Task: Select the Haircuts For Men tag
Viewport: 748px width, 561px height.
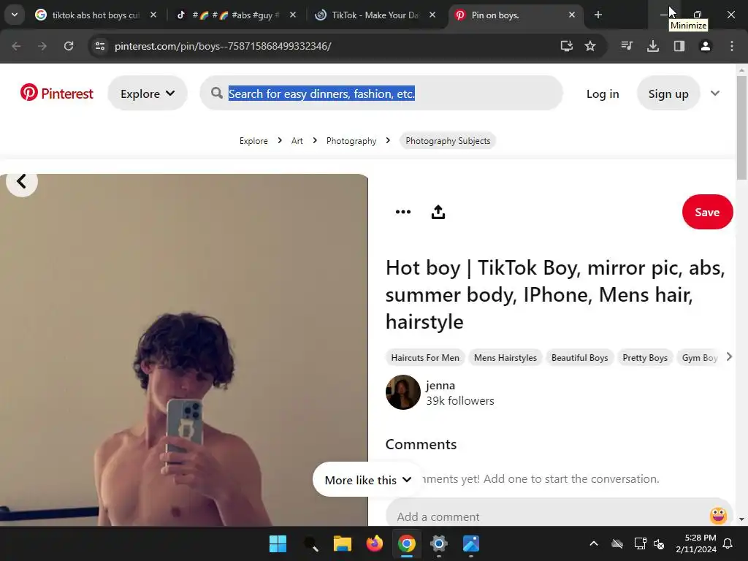Action: click(425, 358)
